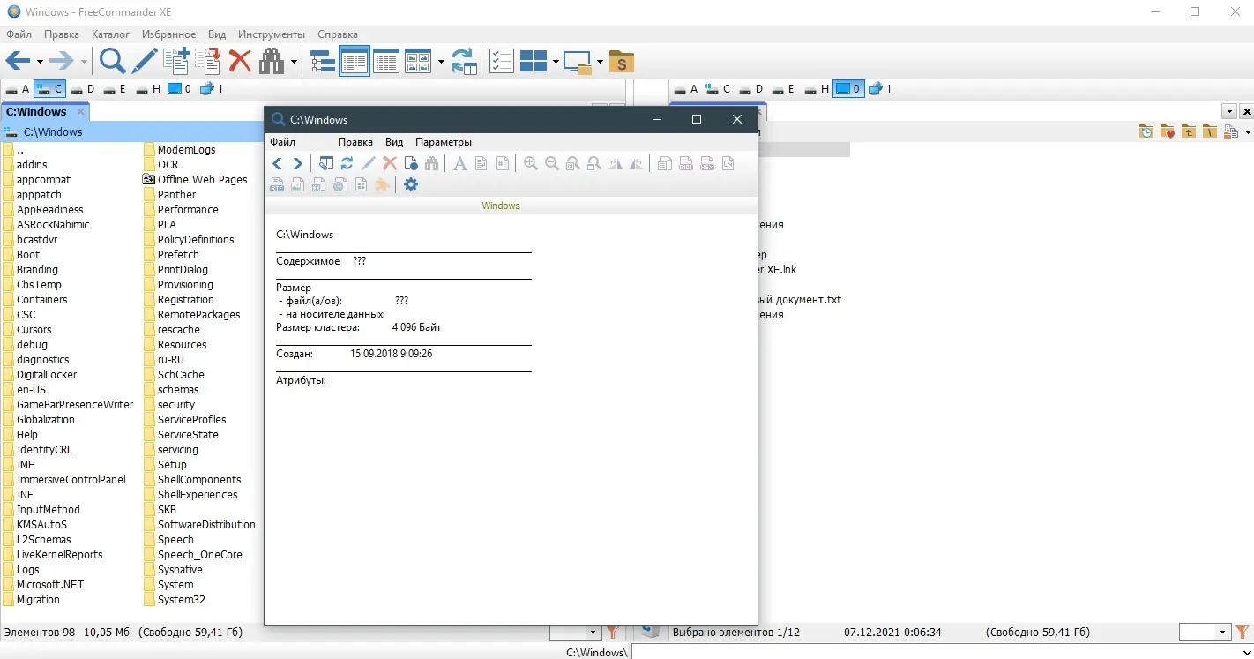Select drive D in the right drive bar
Screen dimensions: 1254x659
coord(751,89)
